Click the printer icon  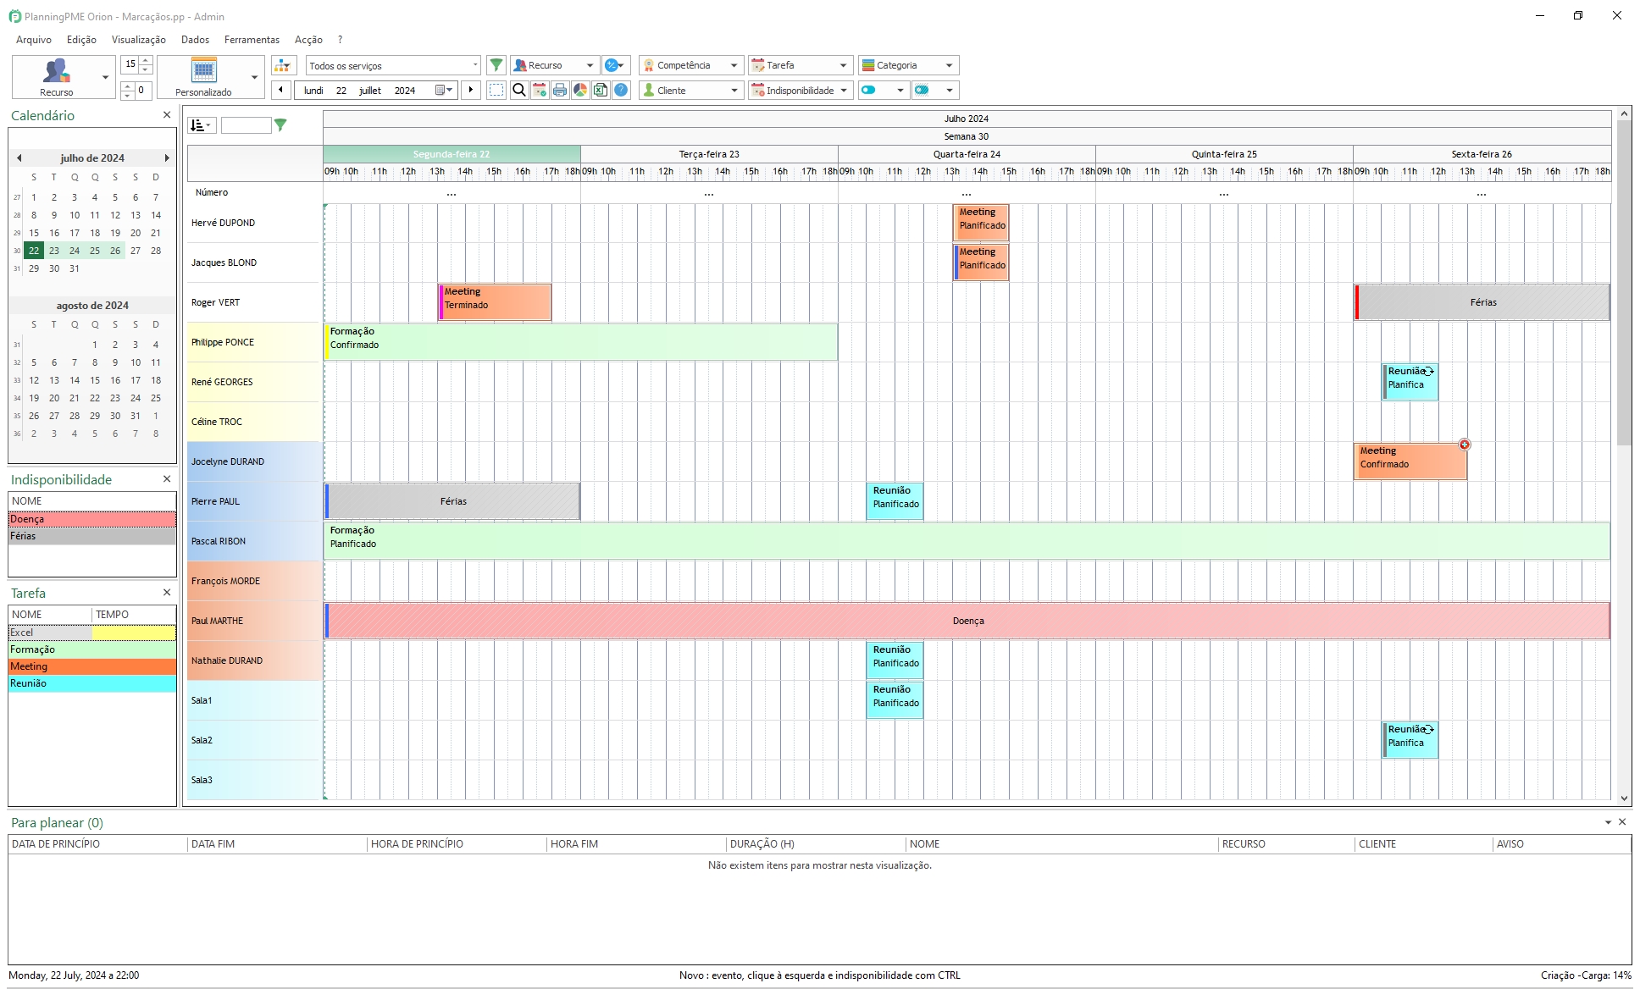[560, 90]
